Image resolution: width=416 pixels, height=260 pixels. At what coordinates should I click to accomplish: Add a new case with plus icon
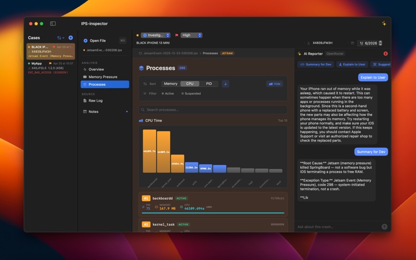coord(71,37)
